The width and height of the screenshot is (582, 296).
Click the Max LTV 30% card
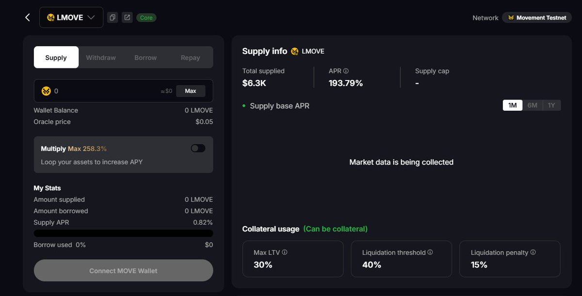[293, 259]
